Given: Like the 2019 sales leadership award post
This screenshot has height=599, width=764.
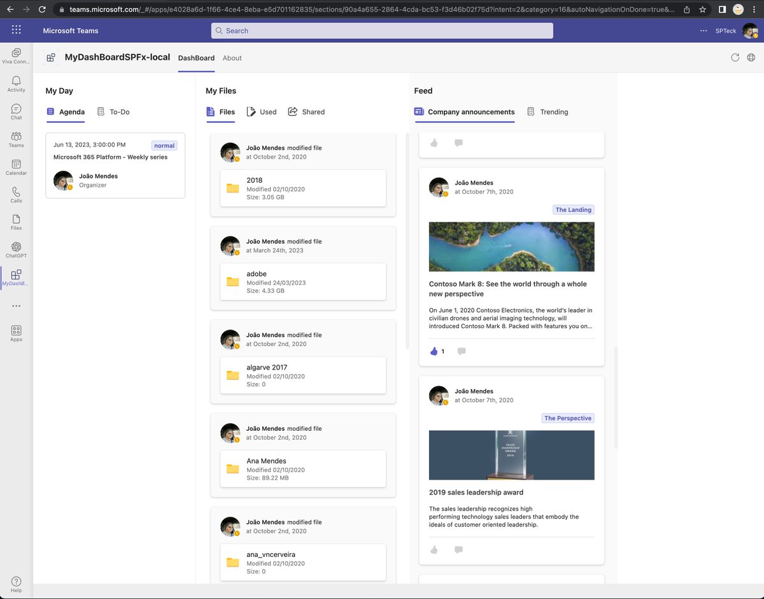Looking at the screenshot, I should [x=434, y=549].
